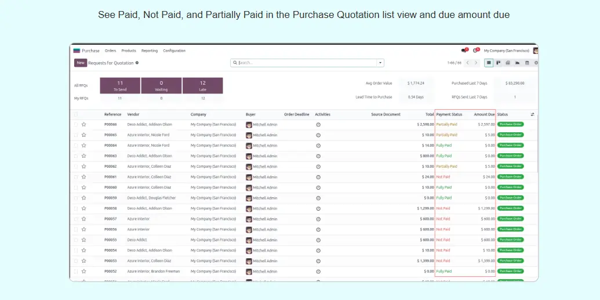Screen dimensions: 600x300
Task: Open the company switcher My Company (San Francisco)
Action: [507, 50]
